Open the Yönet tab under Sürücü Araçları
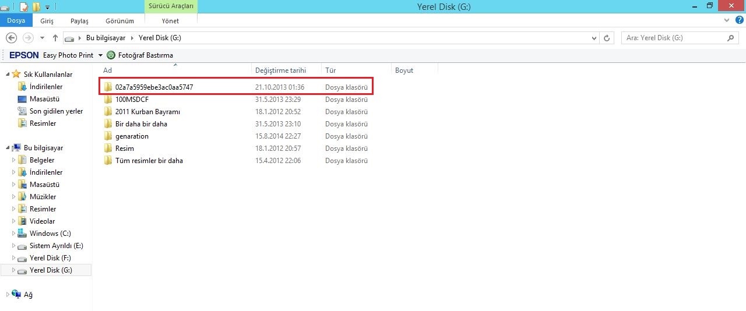Screen dimensions: 746x311 170,21
